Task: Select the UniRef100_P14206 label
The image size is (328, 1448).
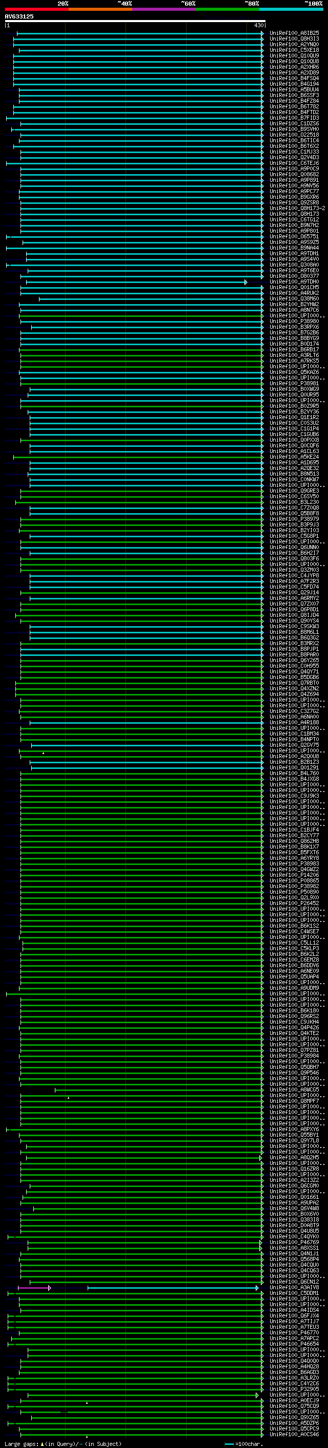Action: point(294,875)
